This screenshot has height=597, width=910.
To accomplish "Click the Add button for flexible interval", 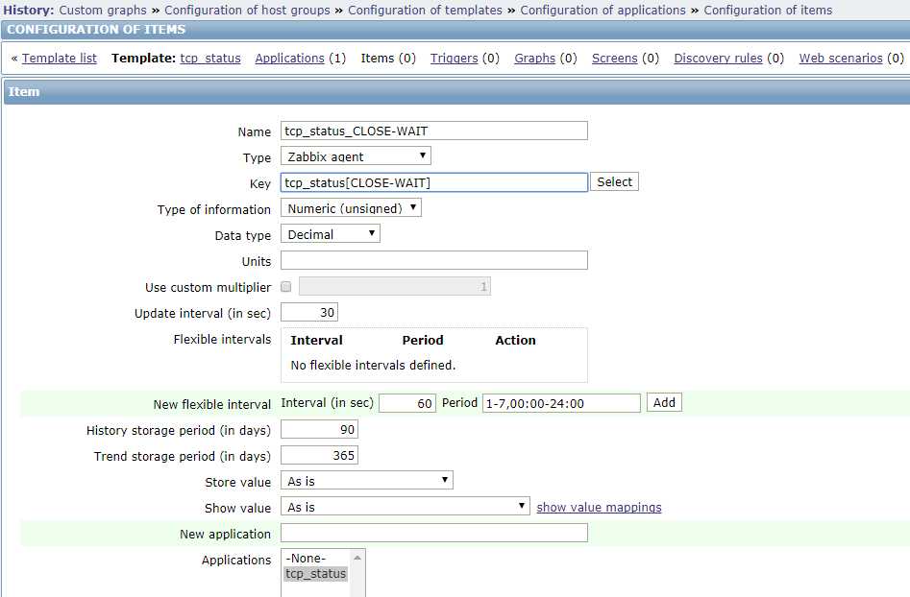I will point(665,403).
